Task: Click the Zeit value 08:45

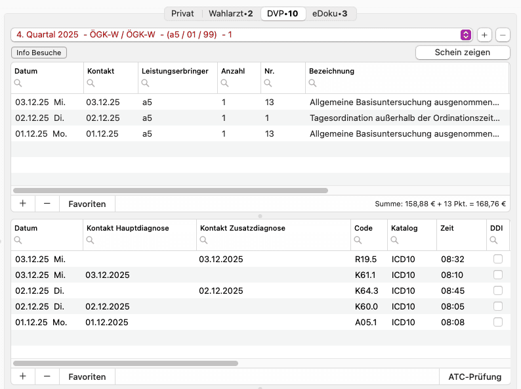Action: click(x=453, y=291)
